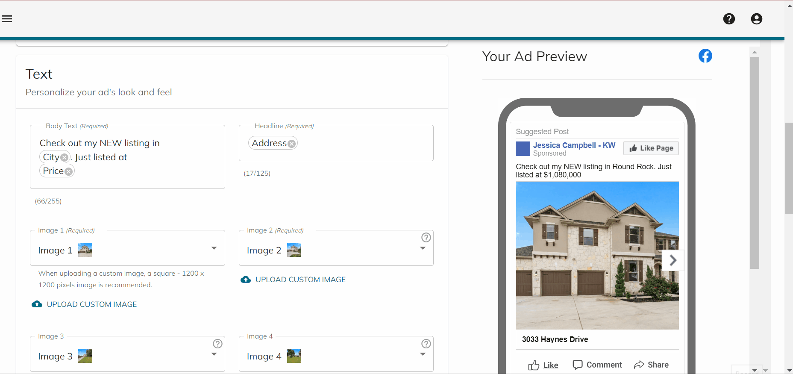
Task: Click the browser page scrollbar thumb
Action: [x=789, y=168]
